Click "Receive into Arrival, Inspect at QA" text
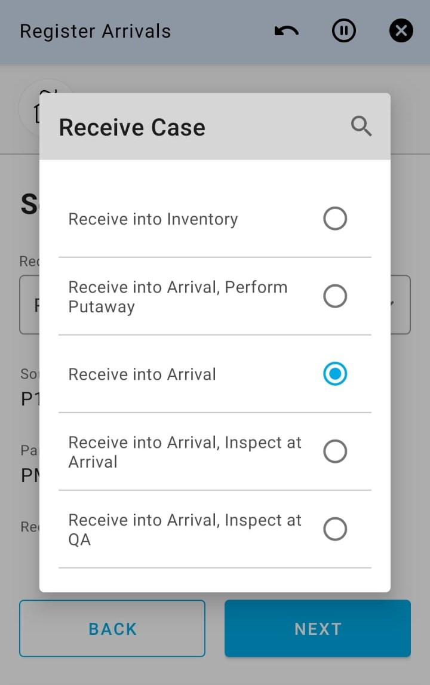430x685 pixels. coord(185,530)
